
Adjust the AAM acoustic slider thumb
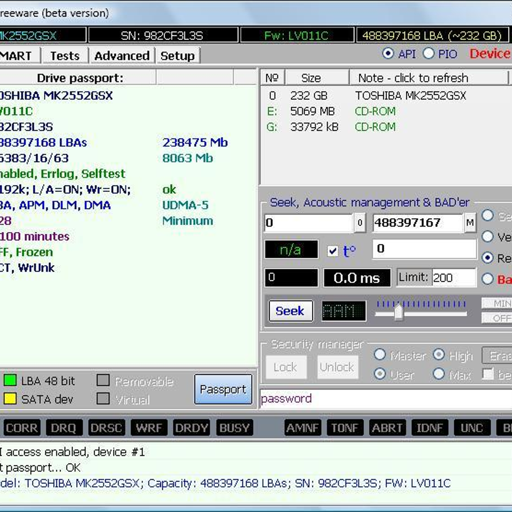coord(399,312)
